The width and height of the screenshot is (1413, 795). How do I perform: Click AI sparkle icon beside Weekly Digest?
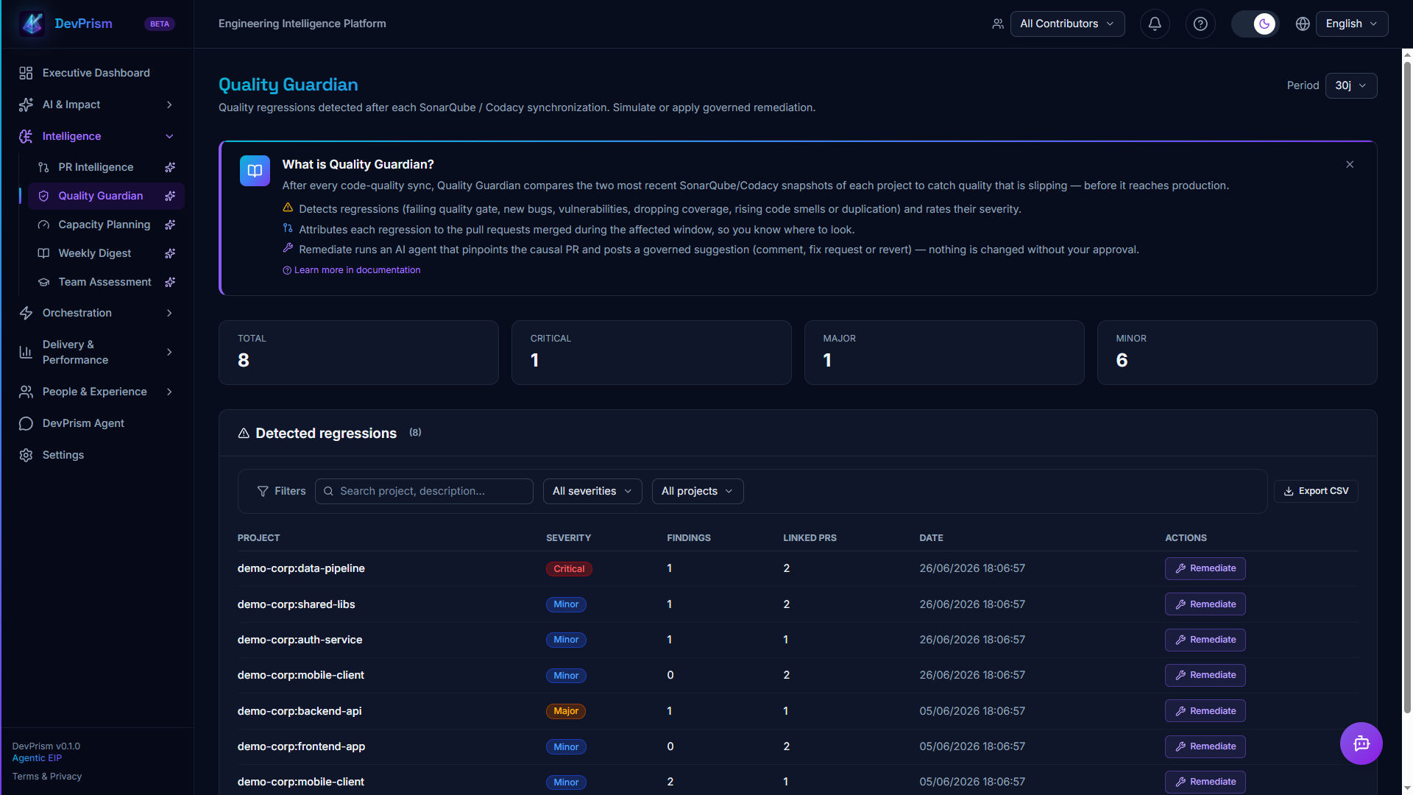170,253
